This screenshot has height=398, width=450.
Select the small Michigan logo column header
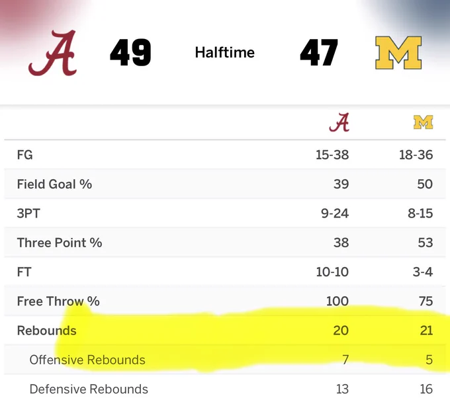(x=424, y=122)
